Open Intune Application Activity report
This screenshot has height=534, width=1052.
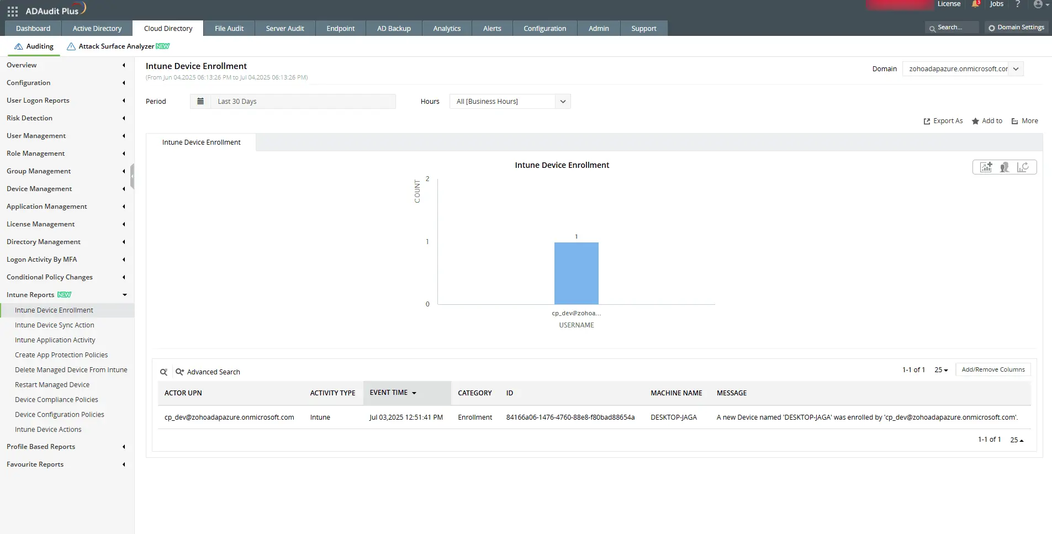pyautogui.click(x=55, y=340)
